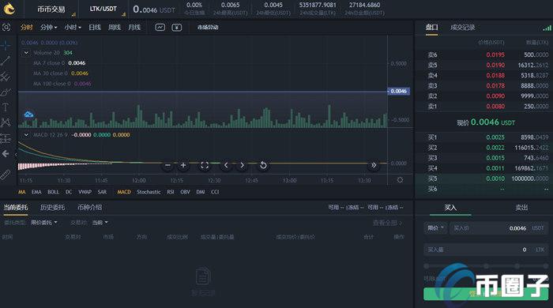Viewport: 553px width, 308px height.
Task: Select the text annotation tool
Action: point(6,107)
